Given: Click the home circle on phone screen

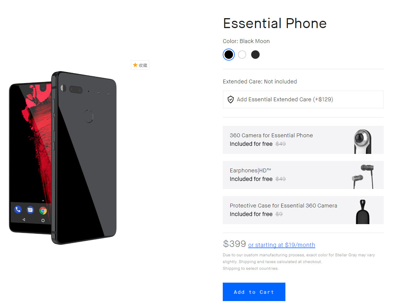Looking at the screenshot, I should tap(43, 220).
